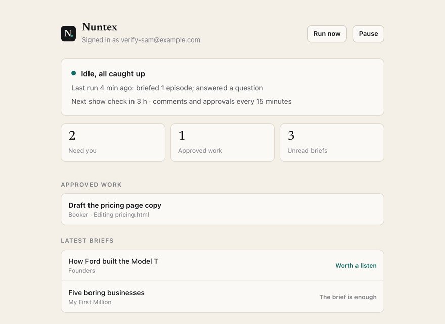Click the Next show check in 3 h line

click(182, 101)
